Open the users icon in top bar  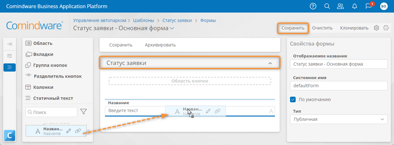340,6
